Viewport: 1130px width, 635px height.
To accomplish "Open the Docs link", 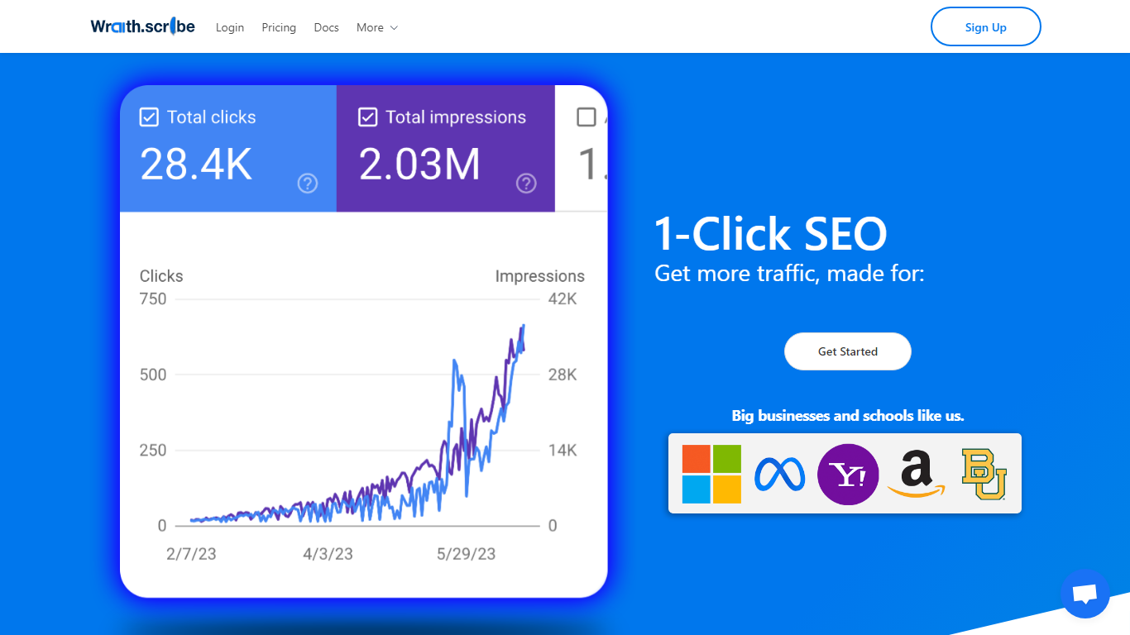I will 327,27.
